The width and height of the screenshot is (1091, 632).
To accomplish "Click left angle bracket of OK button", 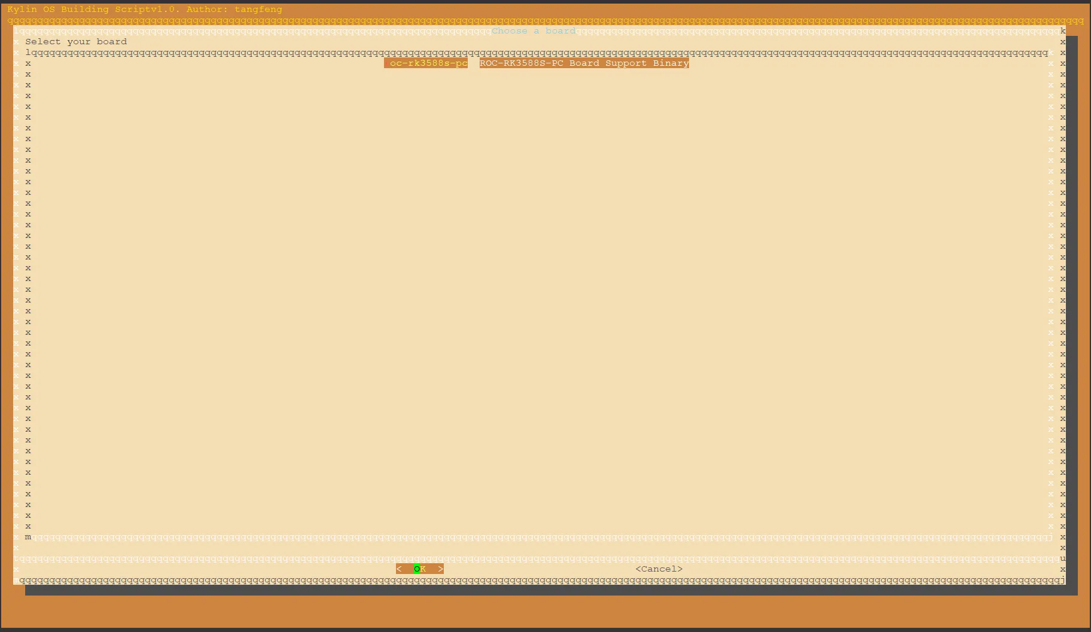I will point(399,569).
